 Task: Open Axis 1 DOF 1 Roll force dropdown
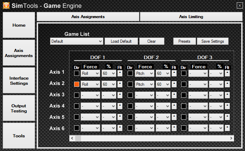coord(90,73)
